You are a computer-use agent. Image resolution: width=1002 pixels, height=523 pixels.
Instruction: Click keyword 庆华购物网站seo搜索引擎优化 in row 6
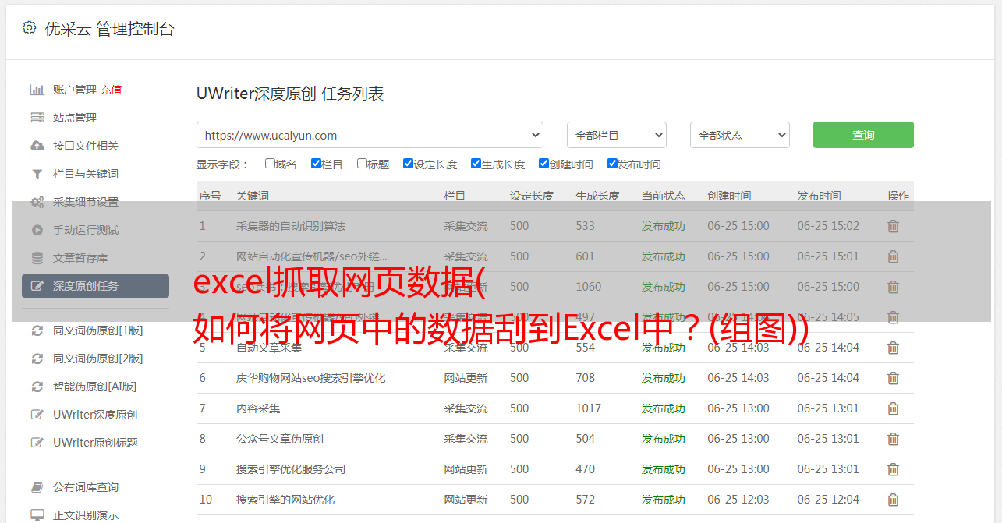(x=310, y=378)
